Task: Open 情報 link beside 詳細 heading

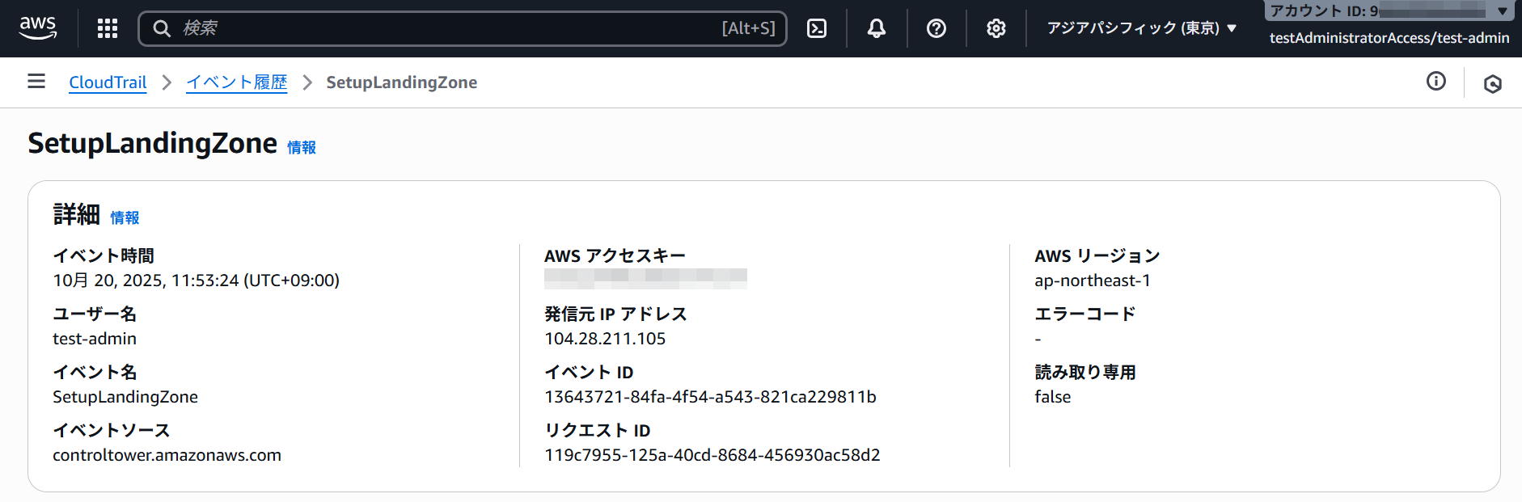Action: click(x=125, y=217)
